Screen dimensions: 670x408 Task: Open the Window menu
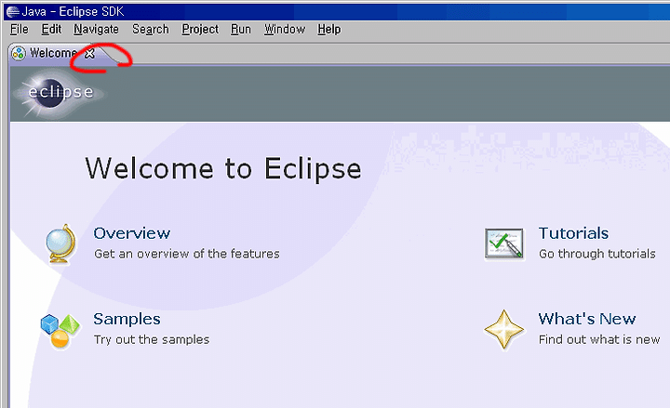(x=285, y=30)
